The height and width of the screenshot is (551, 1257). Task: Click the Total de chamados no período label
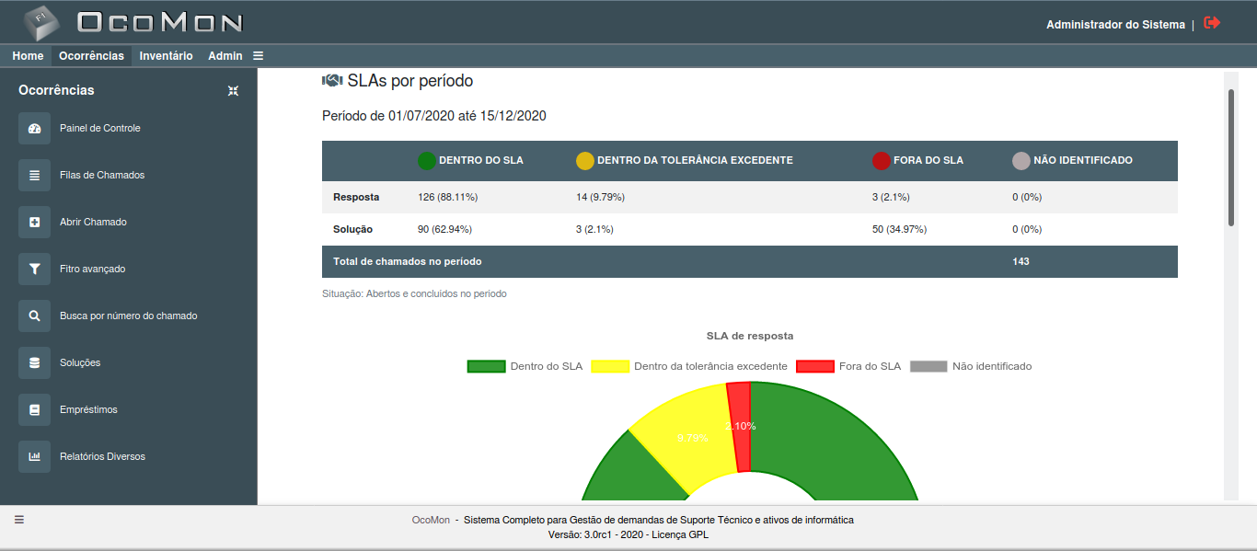408,261
